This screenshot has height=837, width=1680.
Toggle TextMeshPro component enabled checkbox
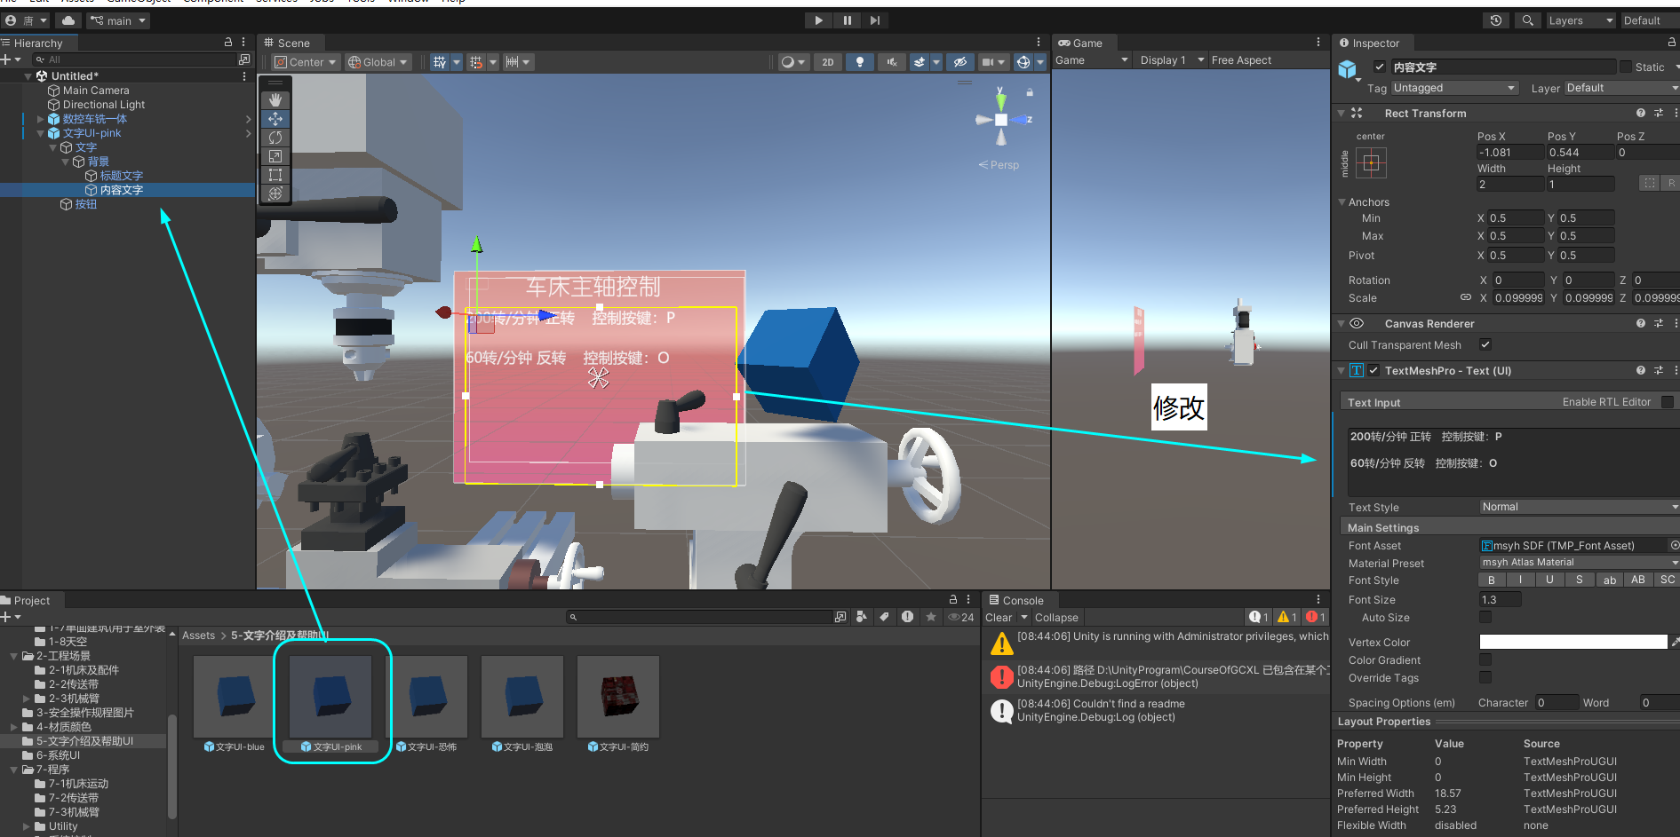(1373, 370)
